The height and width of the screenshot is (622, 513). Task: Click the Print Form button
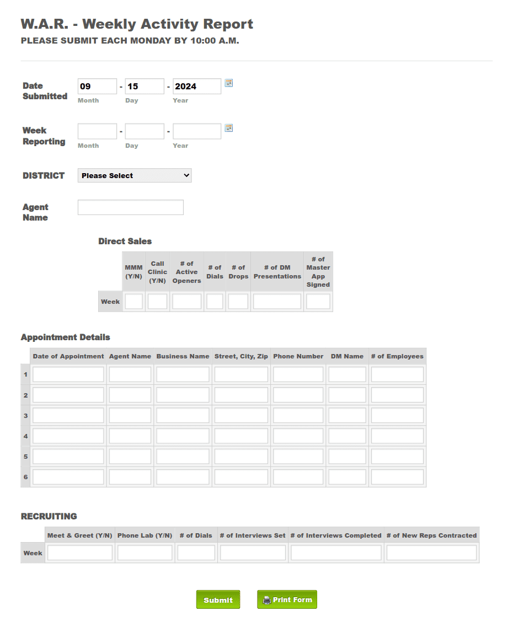[287, 599]
